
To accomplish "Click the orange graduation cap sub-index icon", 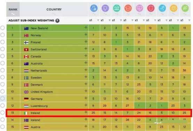I will [128, 8].
